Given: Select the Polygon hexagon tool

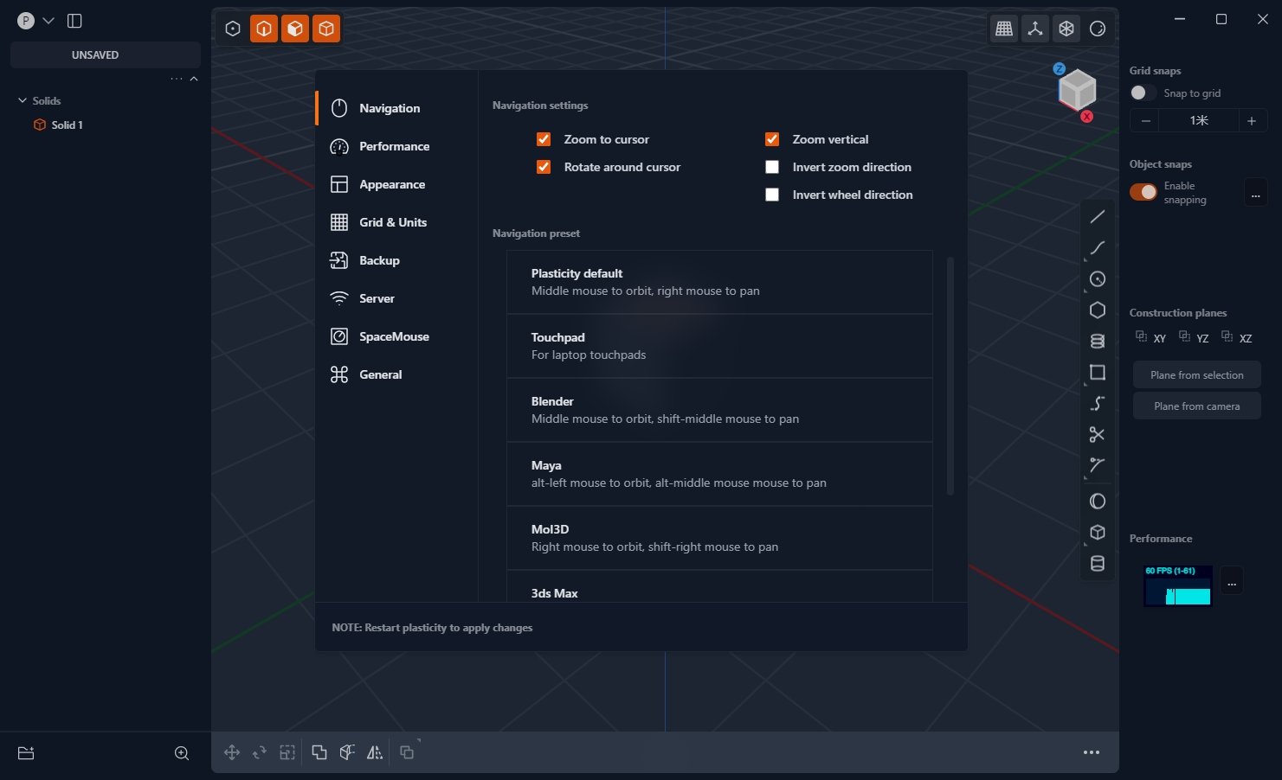Looking at the screenshot, I should [x=1098, y=310].
